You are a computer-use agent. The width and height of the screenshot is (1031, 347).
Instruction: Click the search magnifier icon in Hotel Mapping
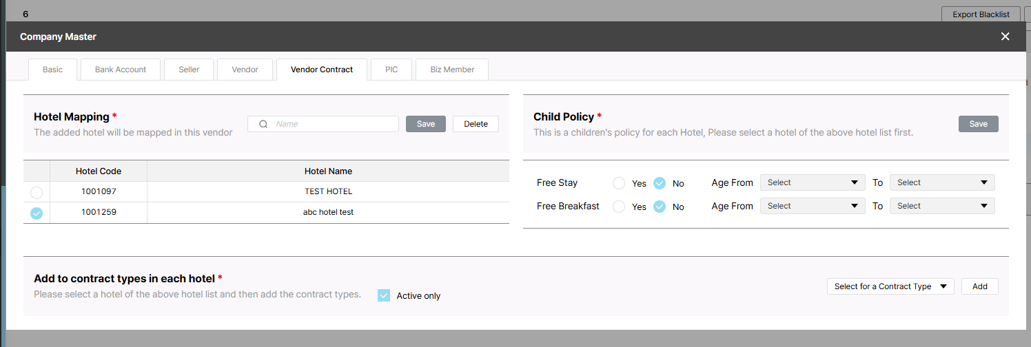pos(263,124)
